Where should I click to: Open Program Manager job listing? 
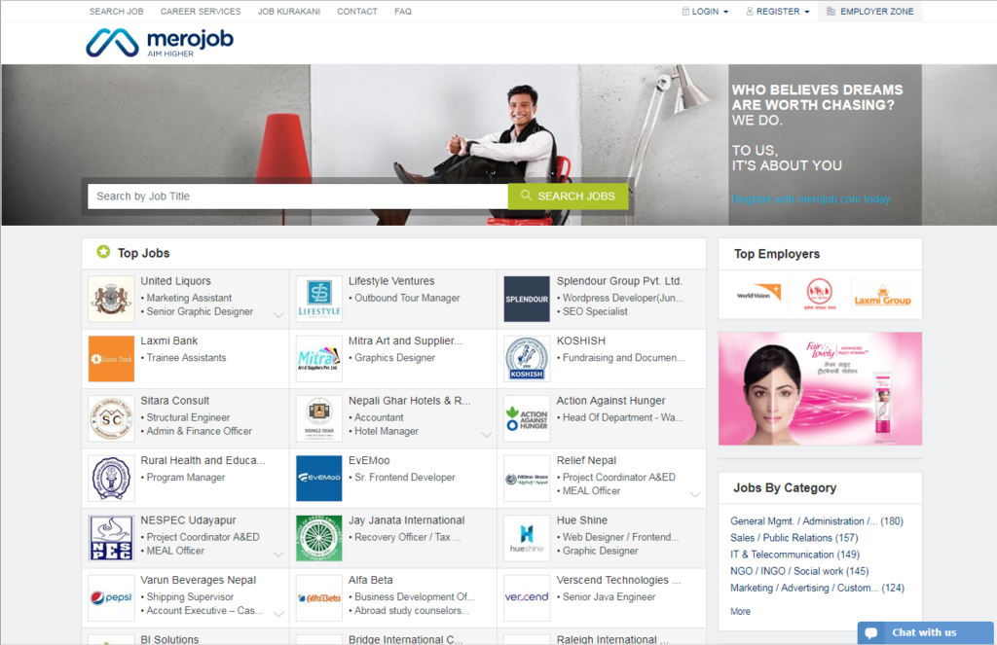(x=186, y=478)
